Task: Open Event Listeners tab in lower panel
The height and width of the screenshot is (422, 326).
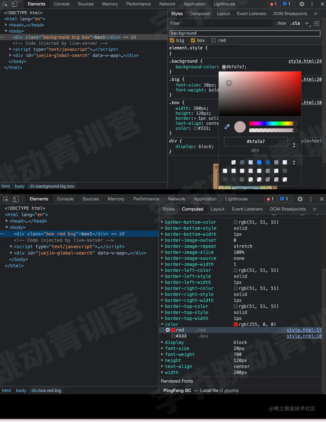Action: coord(247,209)
